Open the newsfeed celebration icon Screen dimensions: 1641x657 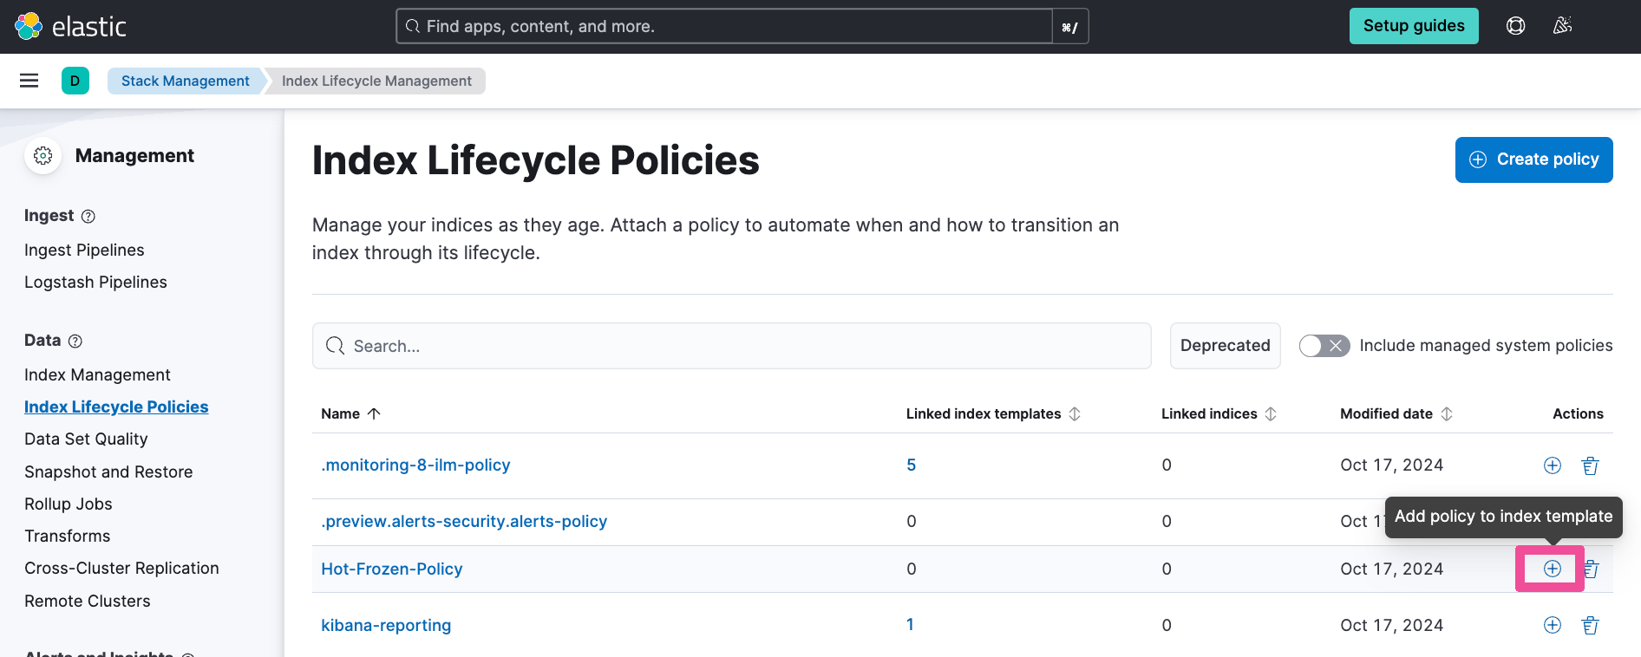click(1562, 26)
